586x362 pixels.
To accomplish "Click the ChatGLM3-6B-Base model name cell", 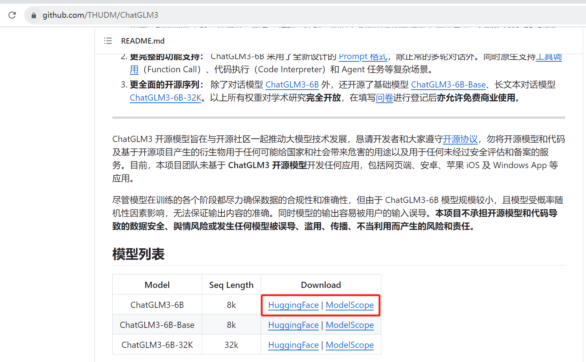I will pos(157,325).
